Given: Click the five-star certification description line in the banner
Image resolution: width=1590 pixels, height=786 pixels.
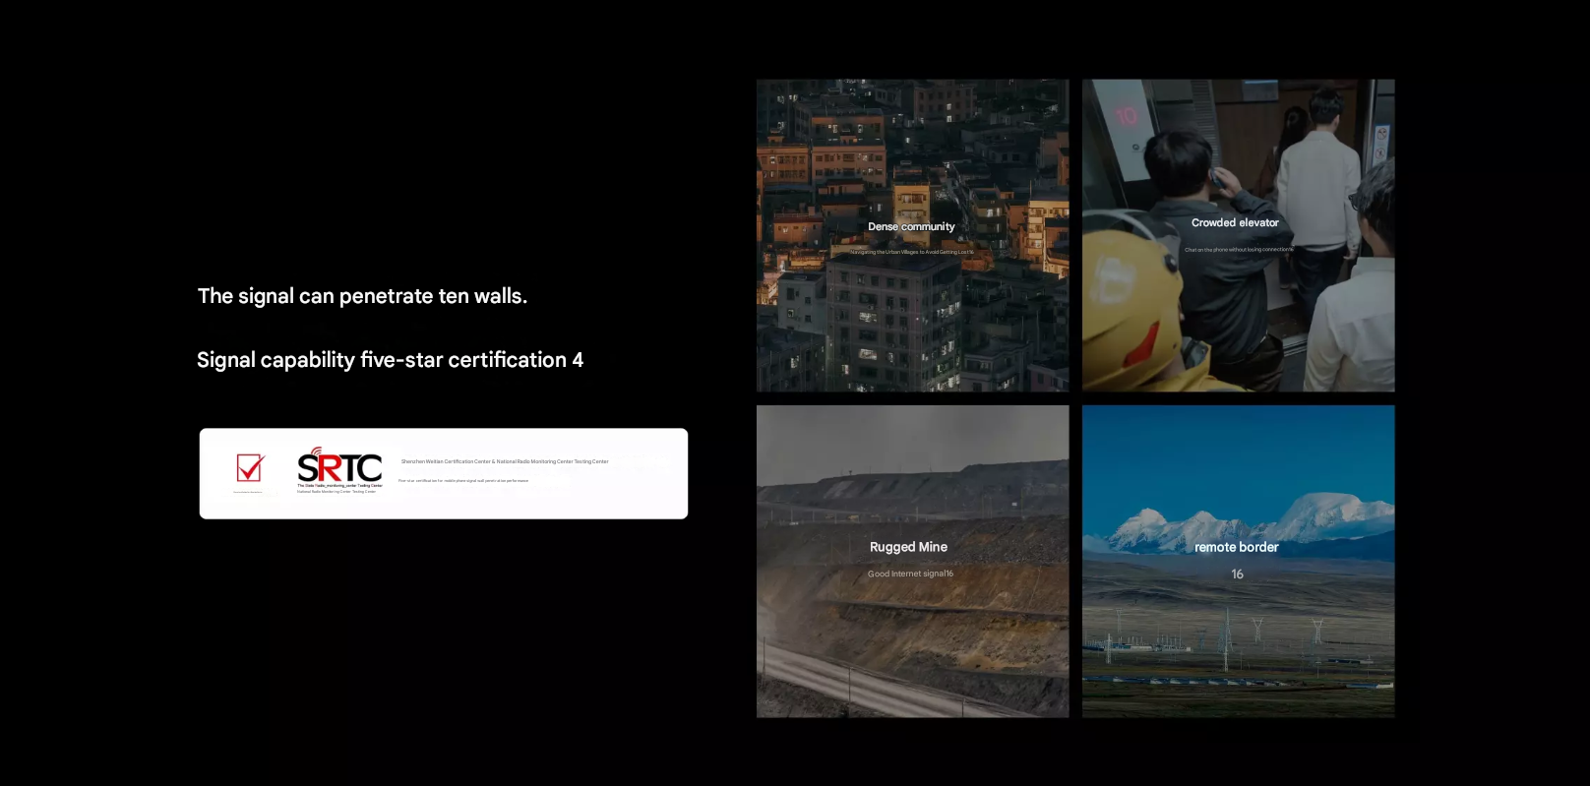Looking at the screenshot, I should pos(463,481).
